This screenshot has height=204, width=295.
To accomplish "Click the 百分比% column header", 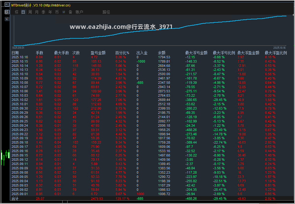I will (x=122, y=53).
